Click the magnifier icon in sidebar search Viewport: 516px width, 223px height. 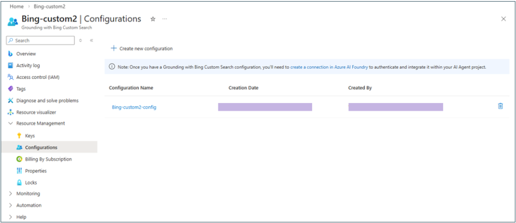pos(11,40)
